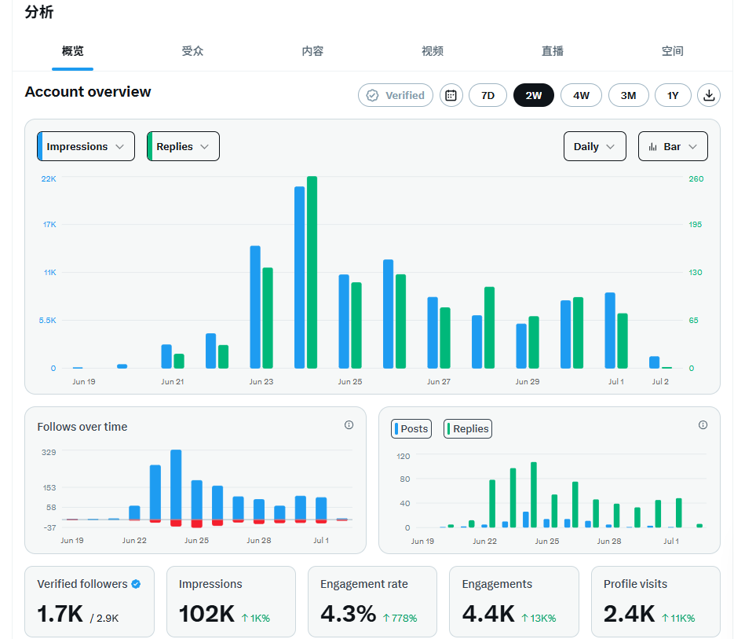Open the Daily granularity dropdown
This screenshot has width=734, height=639.
pos(594,147)
